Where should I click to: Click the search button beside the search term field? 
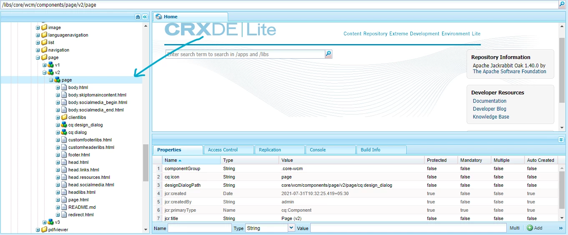point(329,54)
